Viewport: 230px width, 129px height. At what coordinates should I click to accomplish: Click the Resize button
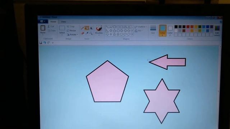pos(72,30)
